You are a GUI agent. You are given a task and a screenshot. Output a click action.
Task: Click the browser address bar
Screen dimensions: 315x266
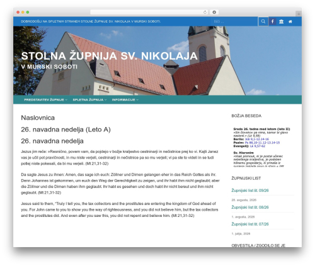click(x=149, y=12)
